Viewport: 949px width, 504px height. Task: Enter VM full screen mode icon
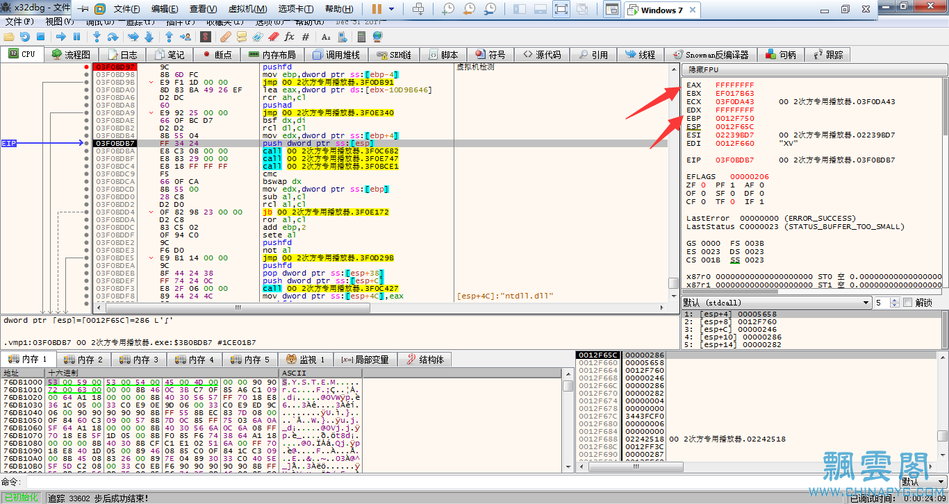click(x=561, y=9)
